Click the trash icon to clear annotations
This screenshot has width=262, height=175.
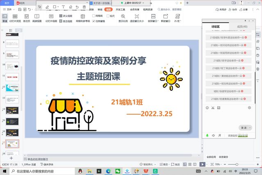click(84, 7)
